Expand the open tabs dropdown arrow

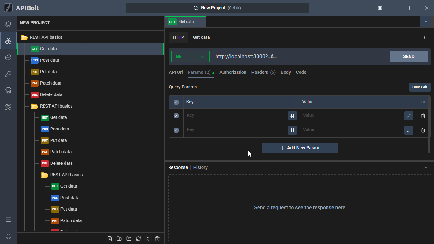coord(426,22)
